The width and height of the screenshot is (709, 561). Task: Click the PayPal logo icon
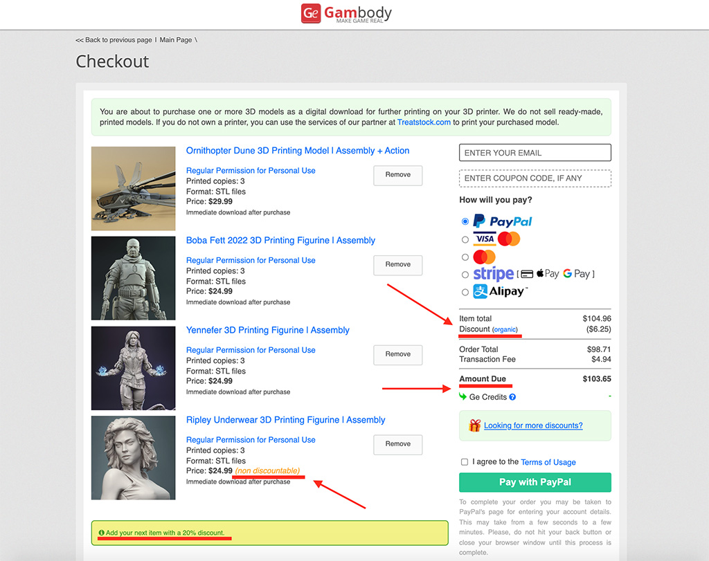coord(479,221)
